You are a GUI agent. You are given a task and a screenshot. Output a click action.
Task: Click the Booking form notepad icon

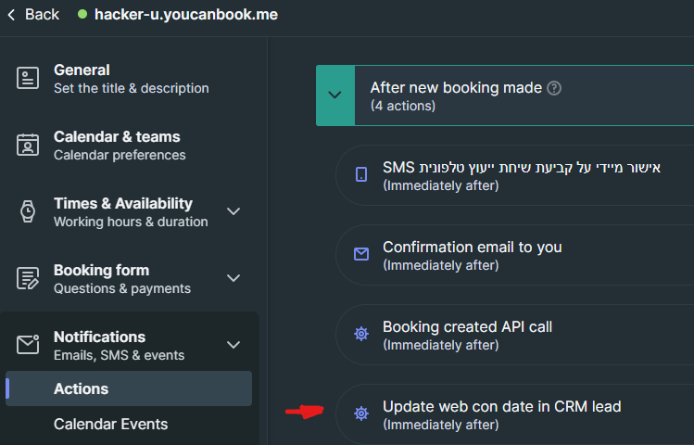click(28, 278)
